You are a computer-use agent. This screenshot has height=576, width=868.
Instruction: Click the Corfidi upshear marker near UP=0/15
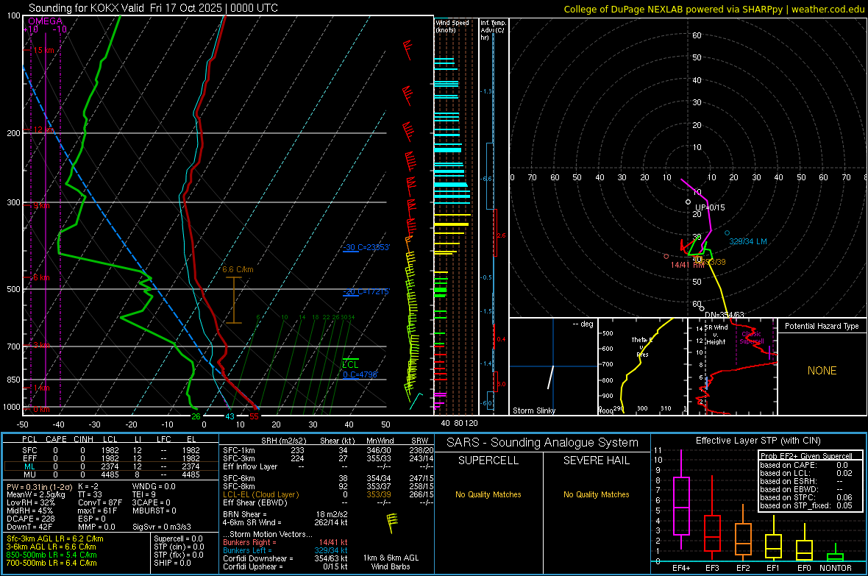pyautogui.click(x=688, y=202)
